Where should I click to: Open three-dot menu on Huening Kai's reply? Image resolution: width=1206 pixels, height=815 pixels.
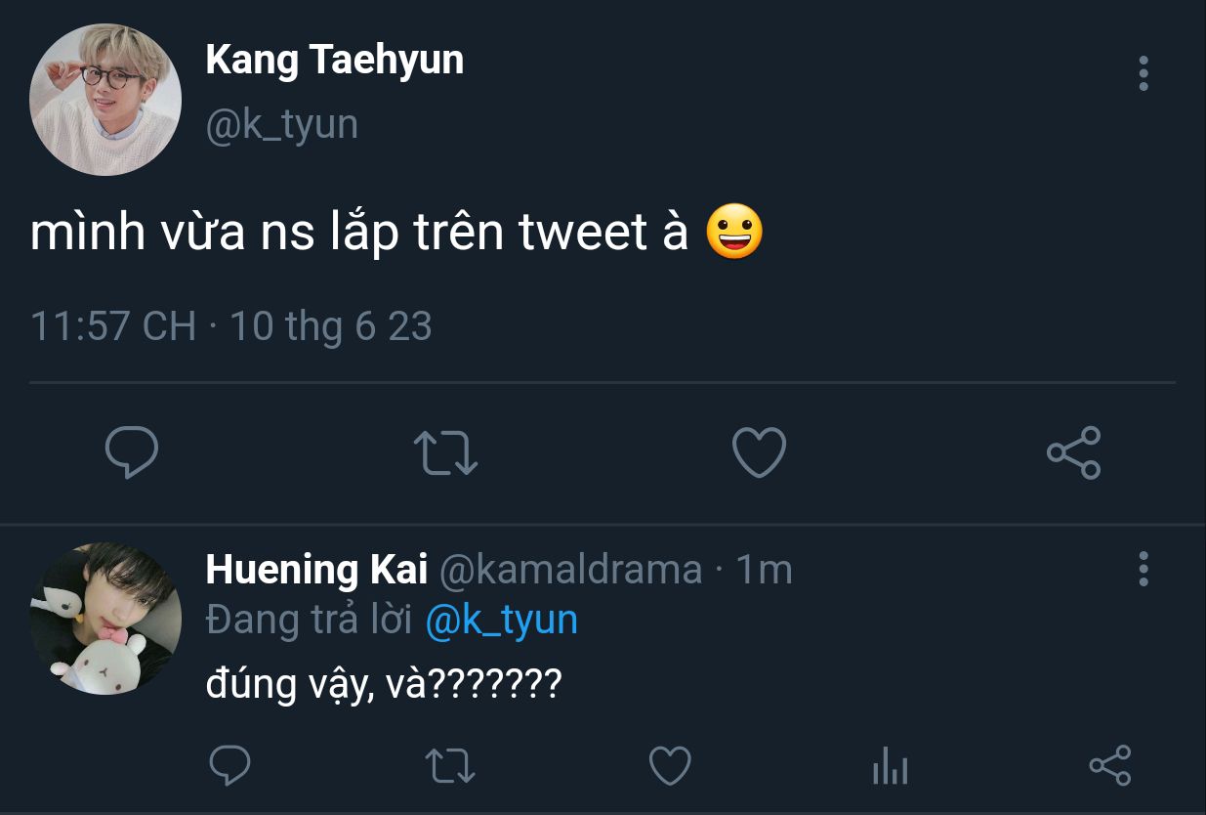[x=1144, y=569]
